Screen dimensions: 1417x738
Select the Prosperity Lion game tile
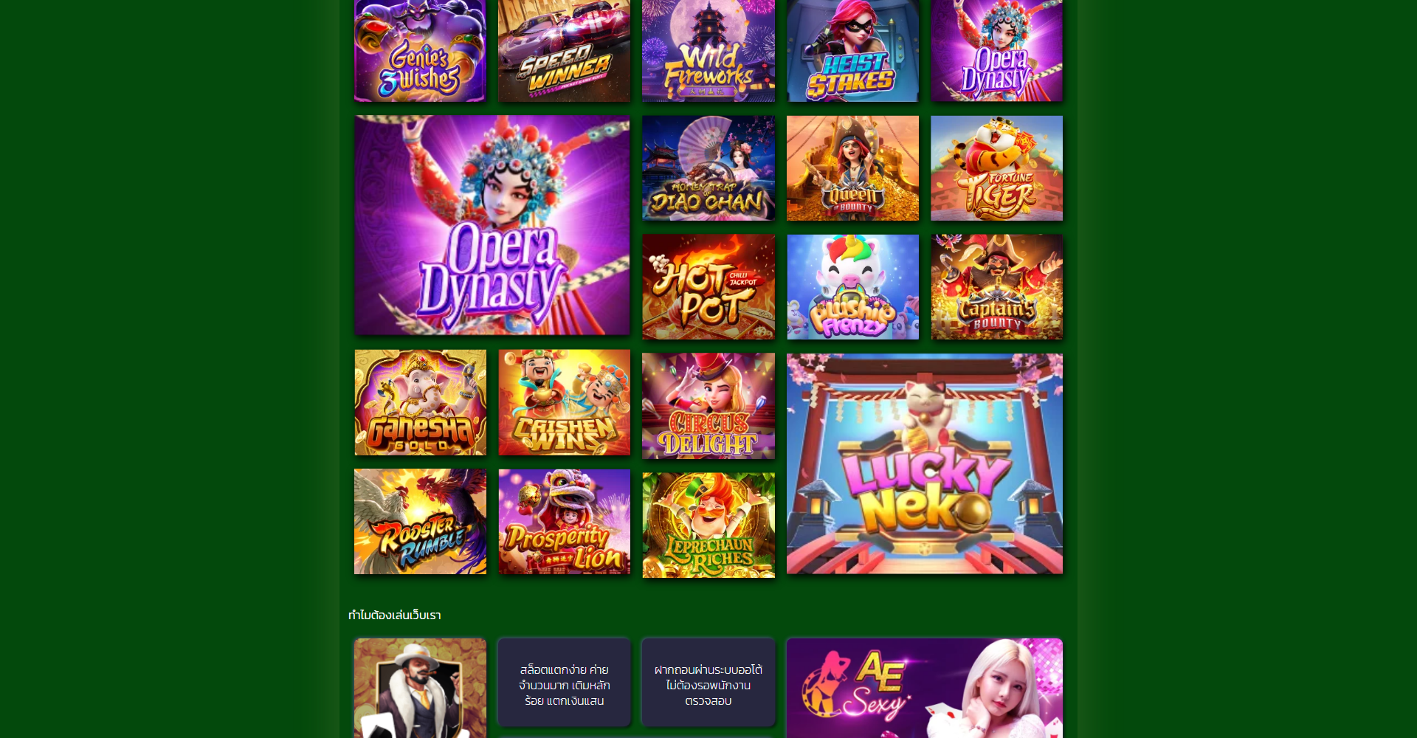click(x=564, y=522)
